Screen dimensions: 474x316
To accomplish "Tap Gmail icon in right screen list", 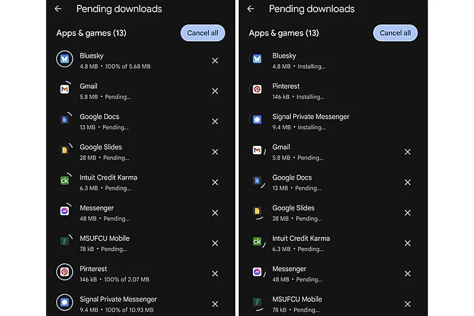I will pyautogui.click(x=257, y=150).
